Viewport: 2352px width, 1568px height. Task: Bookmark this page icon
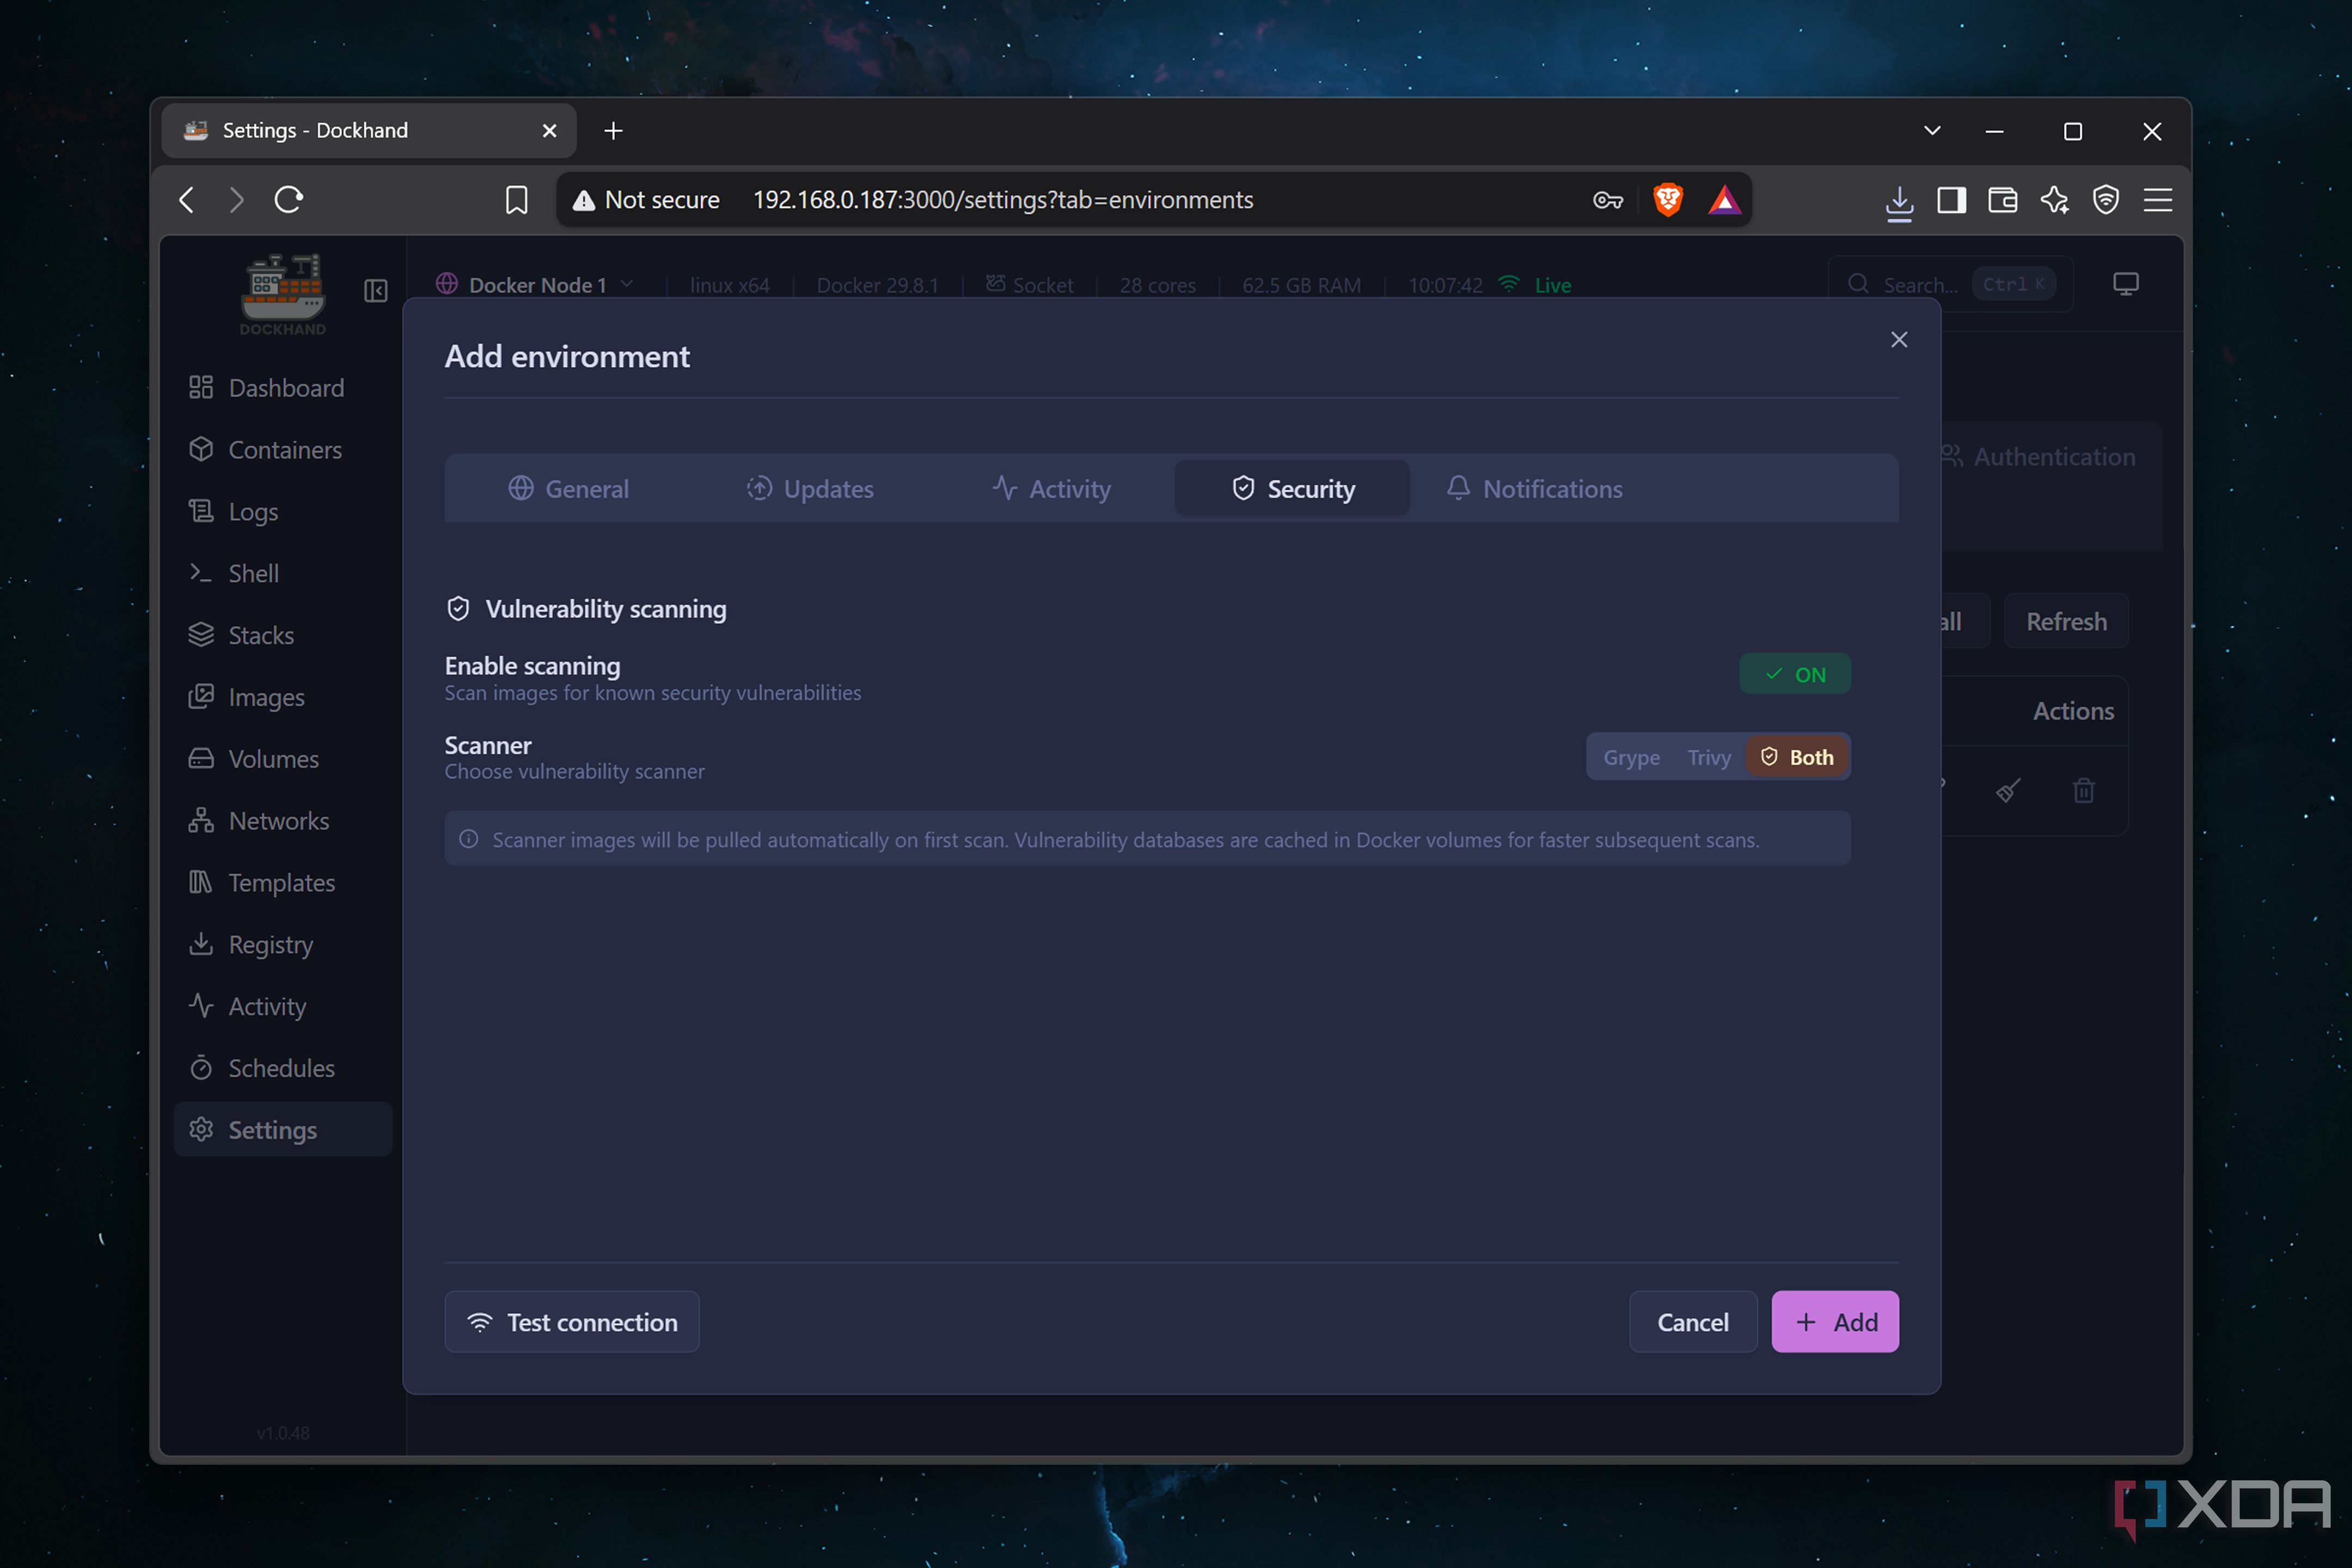click(x=516, y=200)
